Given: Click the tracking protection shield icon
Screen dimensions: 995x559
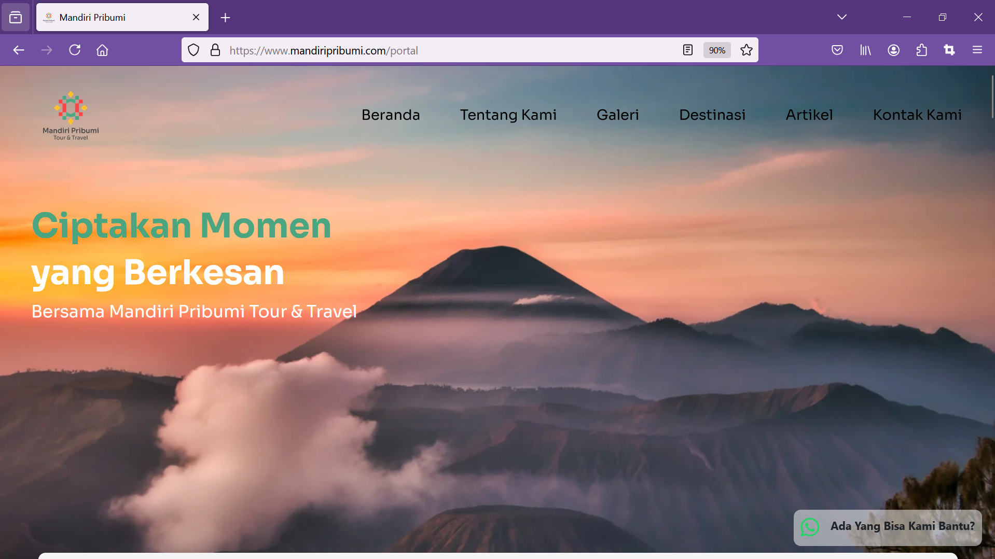Looking at the screenshot, I should click(x=194, y=50).
